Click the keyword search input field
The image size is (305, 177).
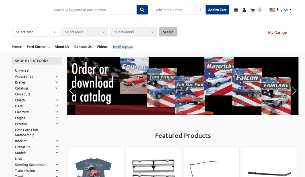click(x=93, y=10)
